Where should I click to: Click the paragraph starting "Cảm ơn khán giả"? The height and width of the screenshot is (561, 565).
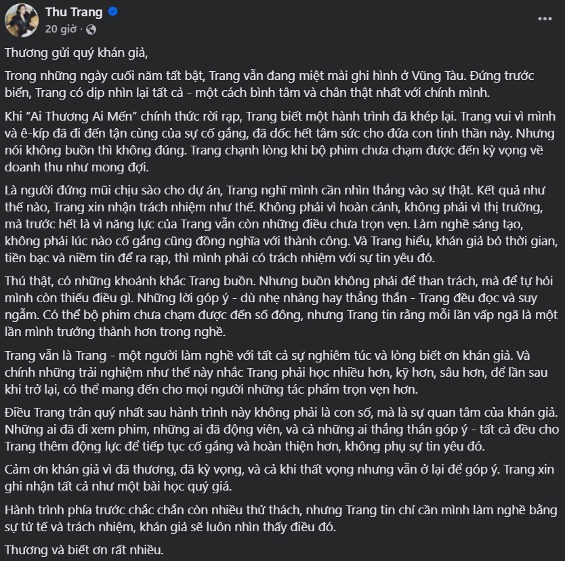(x=271, y=476)
